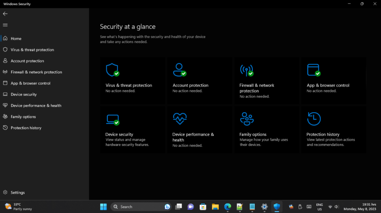Open the Virus & threat protection card title
Viewport: 381px width, 213px height.
pyautogui.click(x=129, y=86)
